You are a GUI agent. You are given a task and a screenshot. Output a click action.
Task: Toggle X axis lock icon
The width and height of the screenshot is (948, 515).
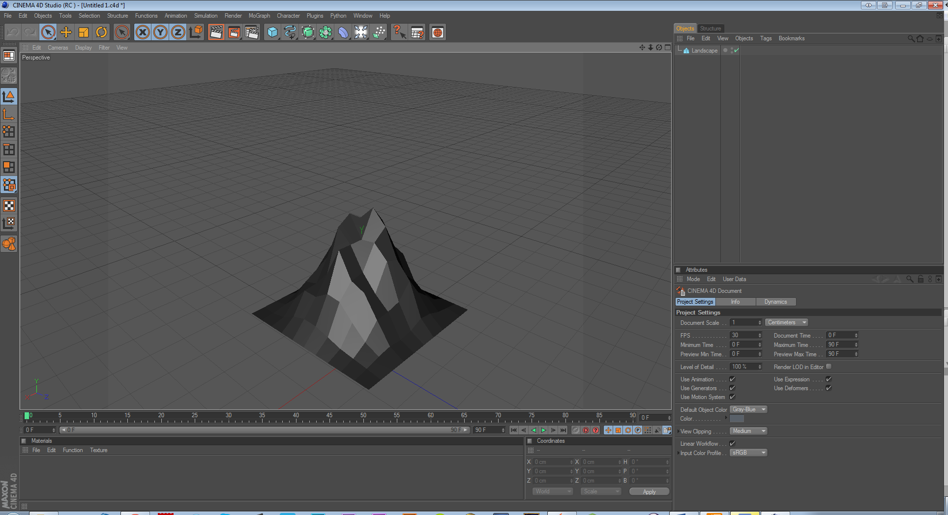143,32
